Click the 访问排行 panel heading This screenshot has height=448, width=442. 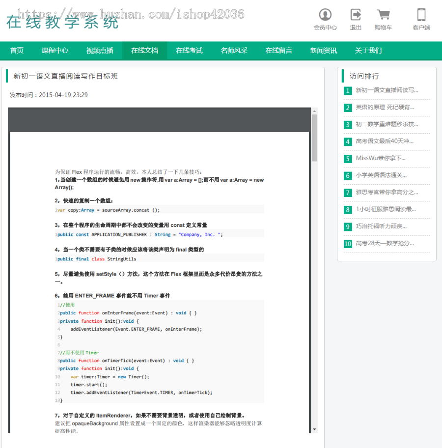[364, 76]
